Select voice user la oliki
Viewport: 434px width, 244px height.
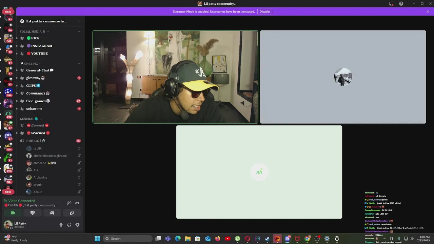[x=54, y=148]
